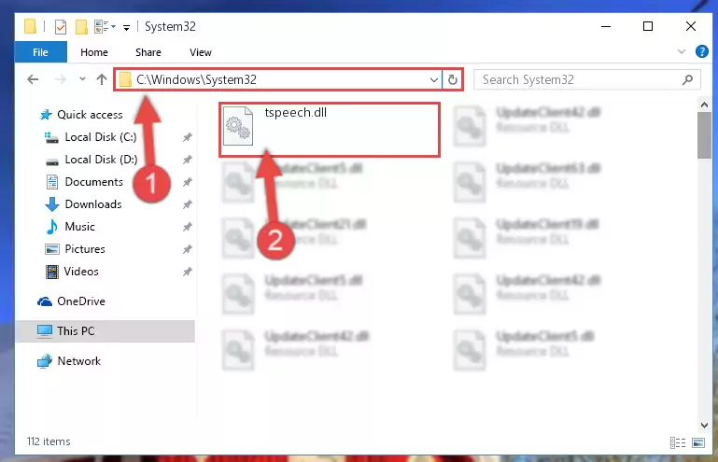Open Help with the question mark icon
This screenshot has width=718, height=462.
(x=701, y=51)
